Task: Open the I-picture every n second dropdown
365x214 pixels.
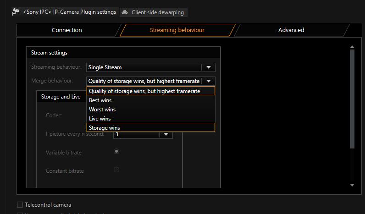Action: (166, 134)
